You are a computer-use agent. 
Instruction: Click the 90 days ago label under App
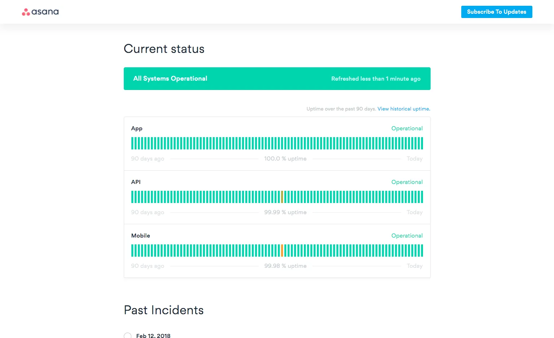click(x=148, y=159)
